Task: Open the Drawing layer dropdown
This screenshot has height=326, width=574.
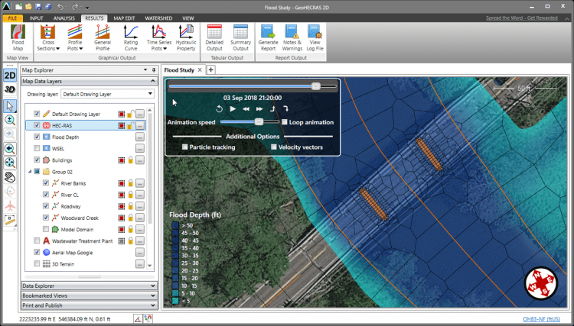Action: tap(107, 94)
